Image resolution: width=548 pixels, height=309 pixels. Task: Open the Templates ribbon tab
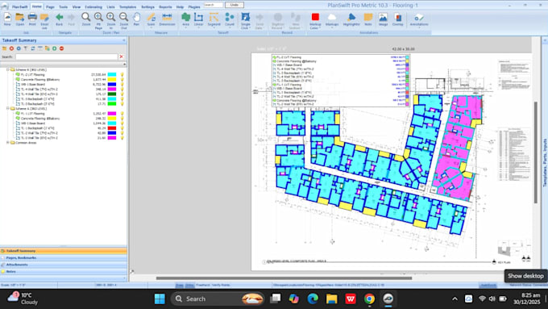coord(127,7)
